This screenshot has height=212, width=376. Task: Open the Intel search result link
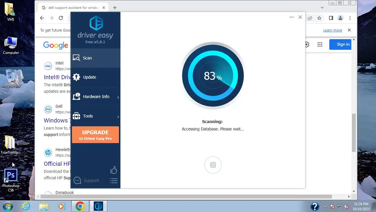(57, 77)
